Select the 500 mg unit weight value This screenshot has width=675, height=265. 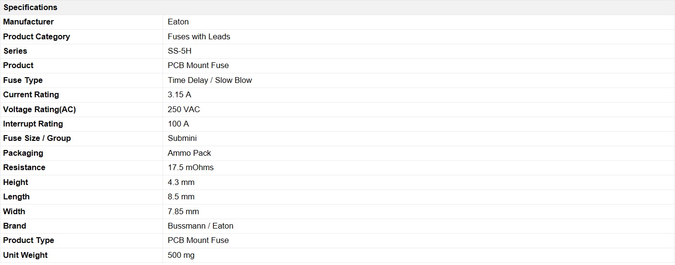[x=181, y=255]
